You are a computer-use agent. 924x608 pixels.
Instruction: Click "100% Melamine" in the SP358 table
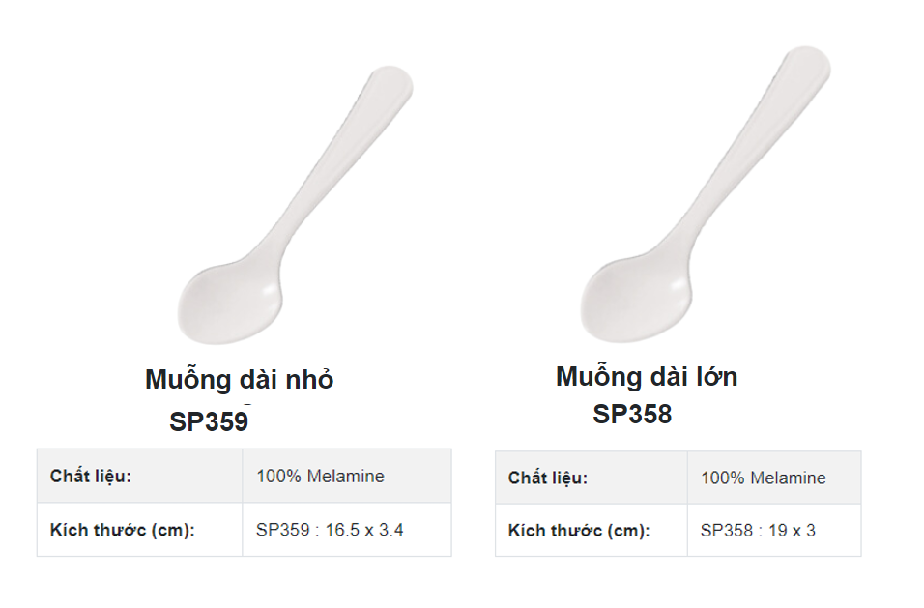pos(764,478)
